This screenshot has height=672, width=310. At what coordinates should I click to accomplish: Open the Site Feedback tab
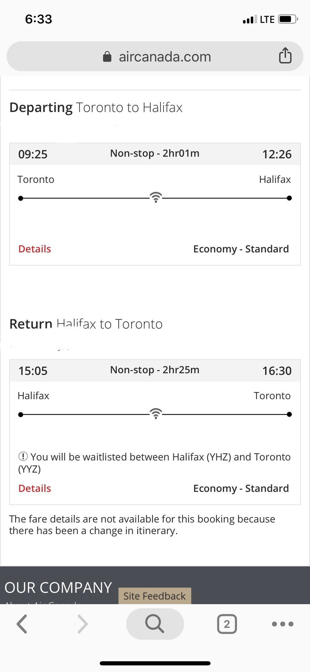pos(155,596)
